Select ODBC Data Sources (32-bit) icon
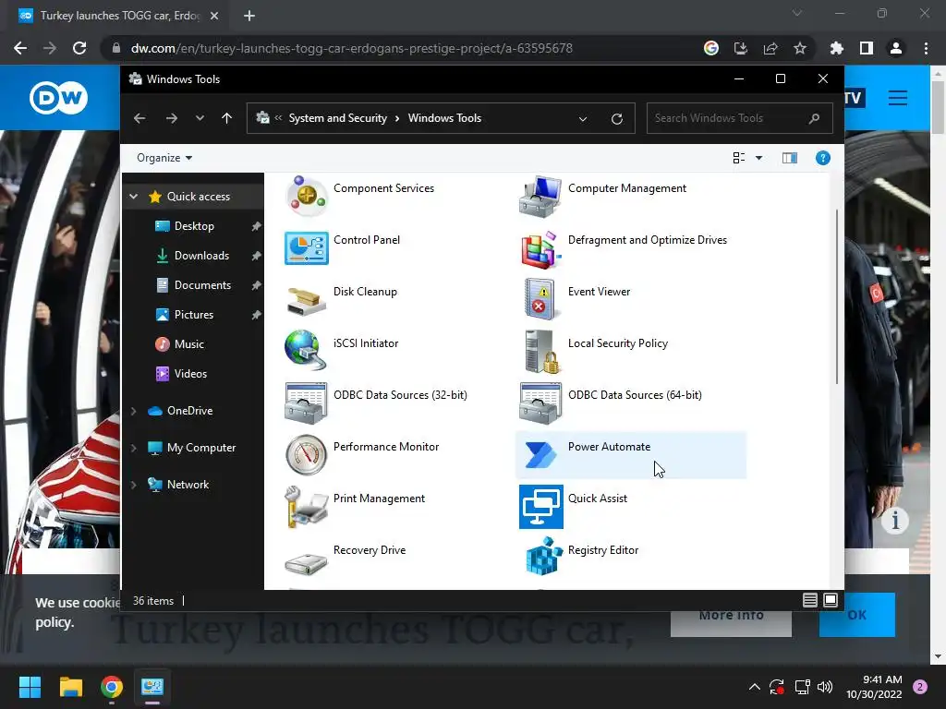Image resolution: width=946 pixels, height=709 pixels. pos(307,403)
